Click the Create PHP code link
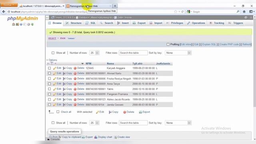Image resolution: width=256 pixels, height=144 pixels. 229,44
